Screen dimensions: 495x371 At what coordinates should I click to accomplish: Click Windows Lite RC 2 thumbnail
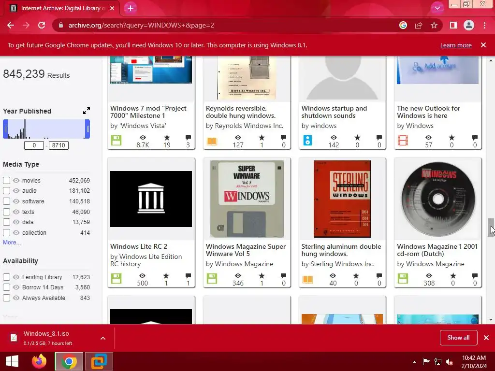coord(151,199)
